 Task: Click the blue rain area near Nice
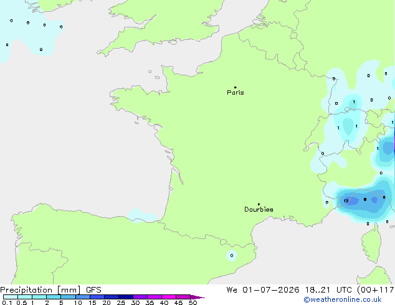point(363,201)
